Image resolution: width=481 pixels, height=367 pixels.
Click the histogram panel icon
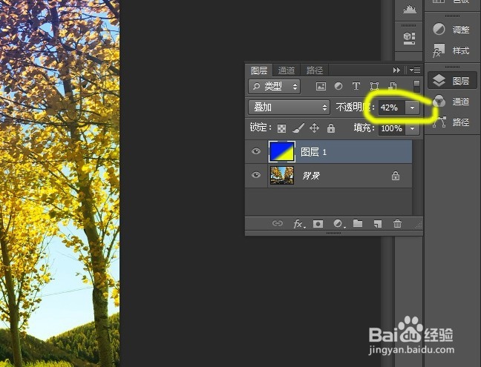point(410,10)
